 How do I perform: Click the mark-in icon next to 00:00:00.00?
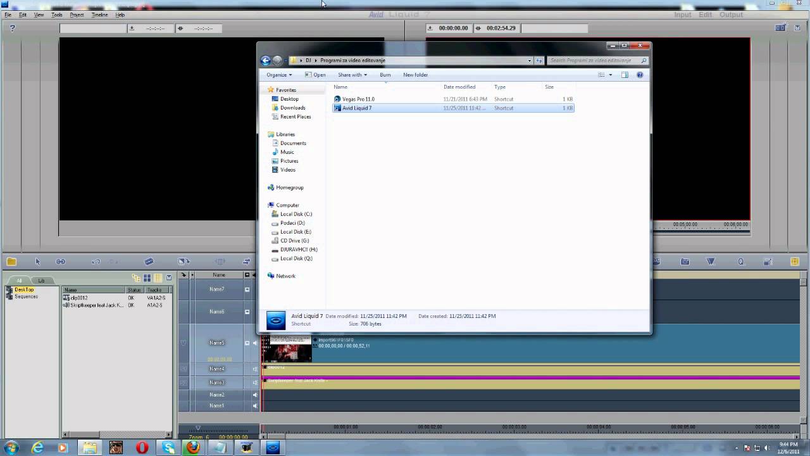(430, 28)
